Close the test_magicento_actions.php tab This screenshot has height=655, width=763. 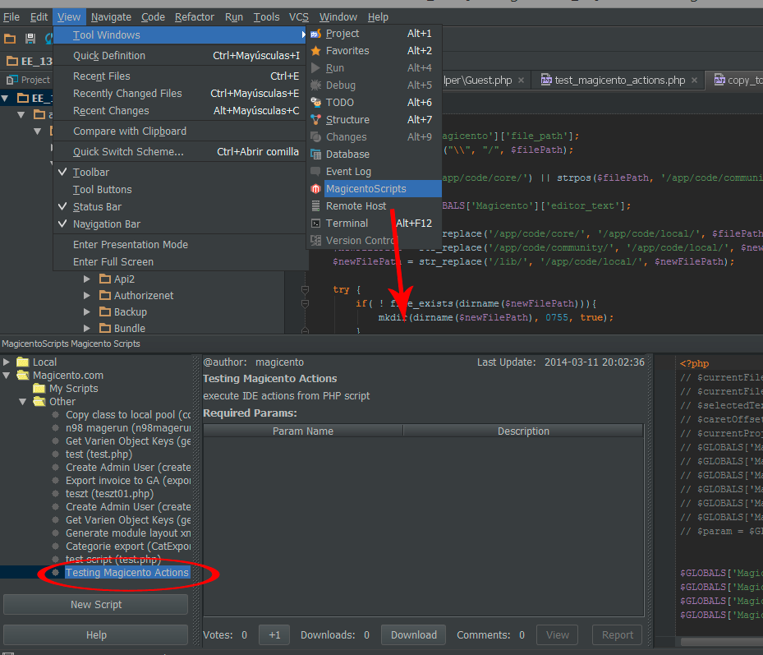694,81
